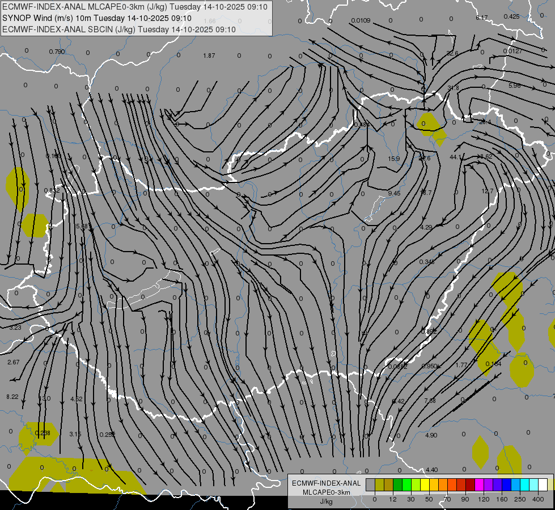
Task: Click the 400 tick label on legend
Action: click(534, 499)
